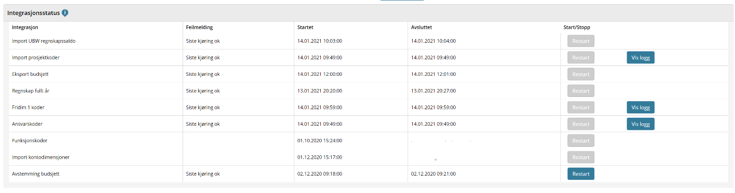Click the Feilmelding column header

pyautogui.click(x=200, y=27)
